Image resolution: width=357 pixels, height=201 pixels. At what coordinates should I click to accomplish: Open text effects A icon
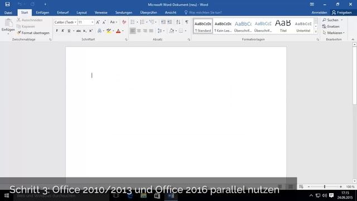[x=99, y=31]
